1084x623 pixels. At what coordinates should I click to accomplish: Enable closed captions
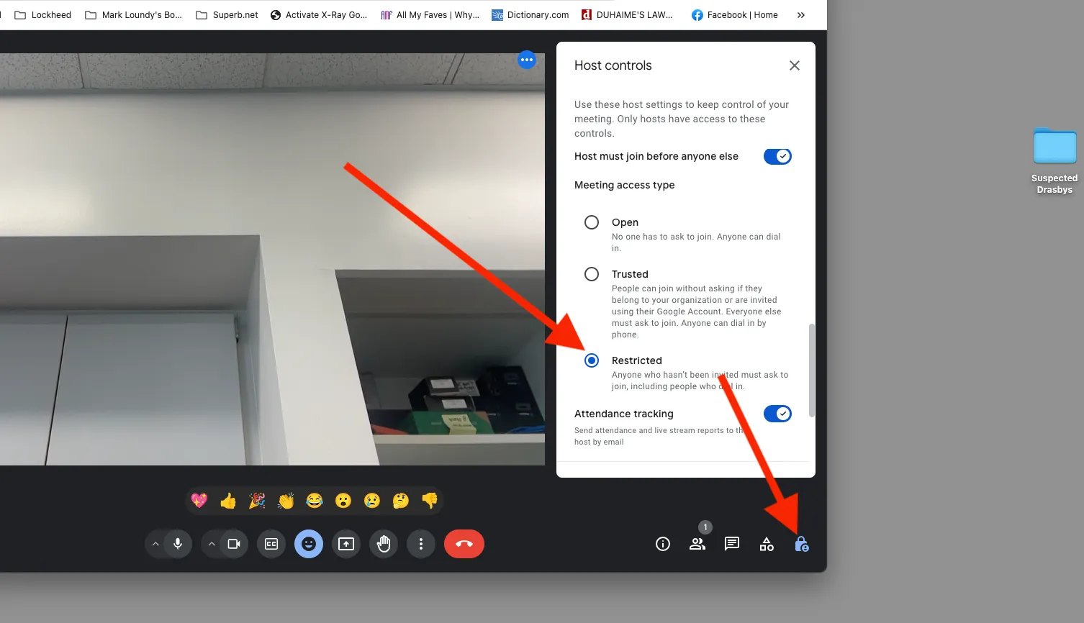(x=271, y=544)
